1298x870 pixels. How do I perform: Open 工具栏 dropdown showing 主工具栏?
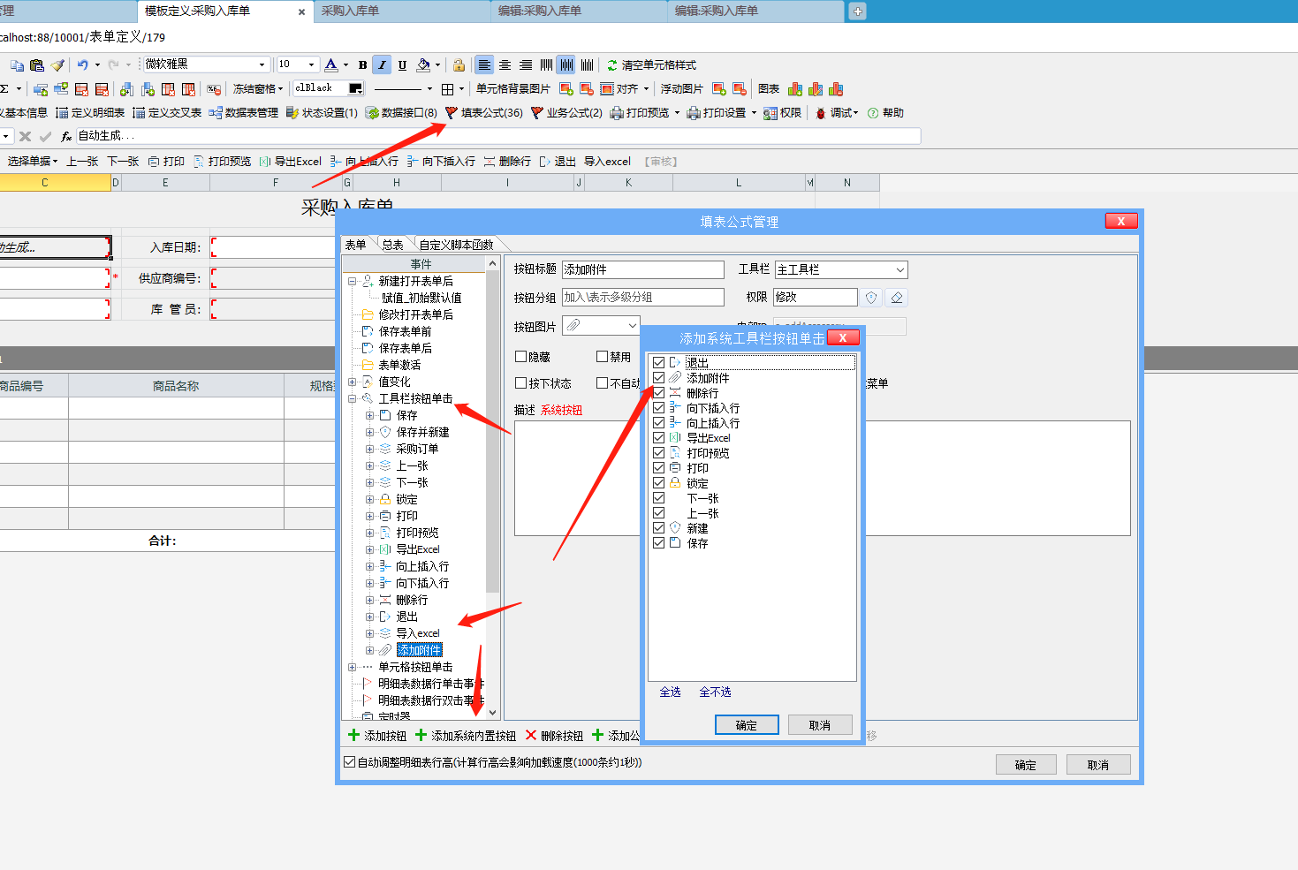(x=899, y=269)
